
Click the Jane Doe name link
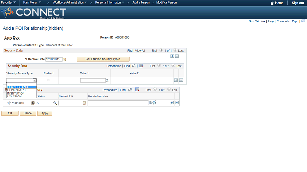point(12,38)
